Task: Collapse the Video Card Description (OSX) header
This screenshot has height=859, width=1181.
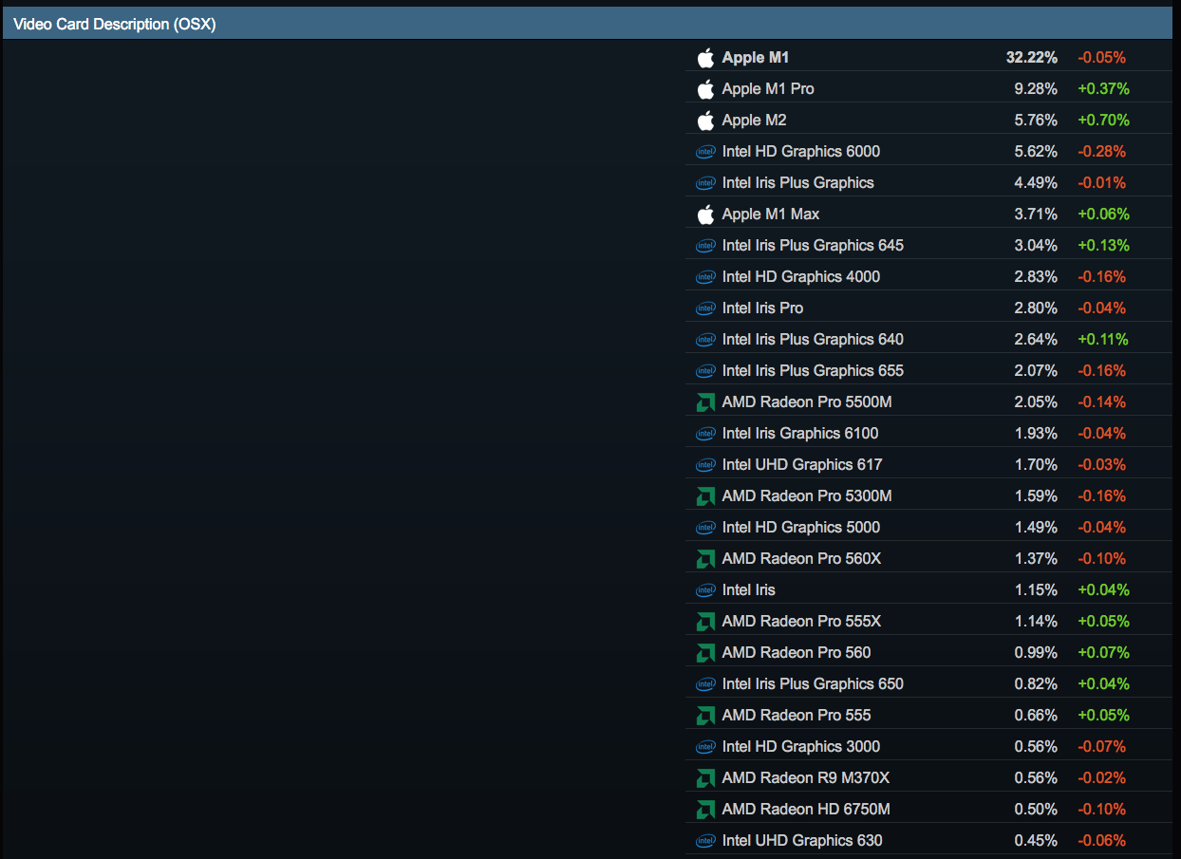Action: 589,24
